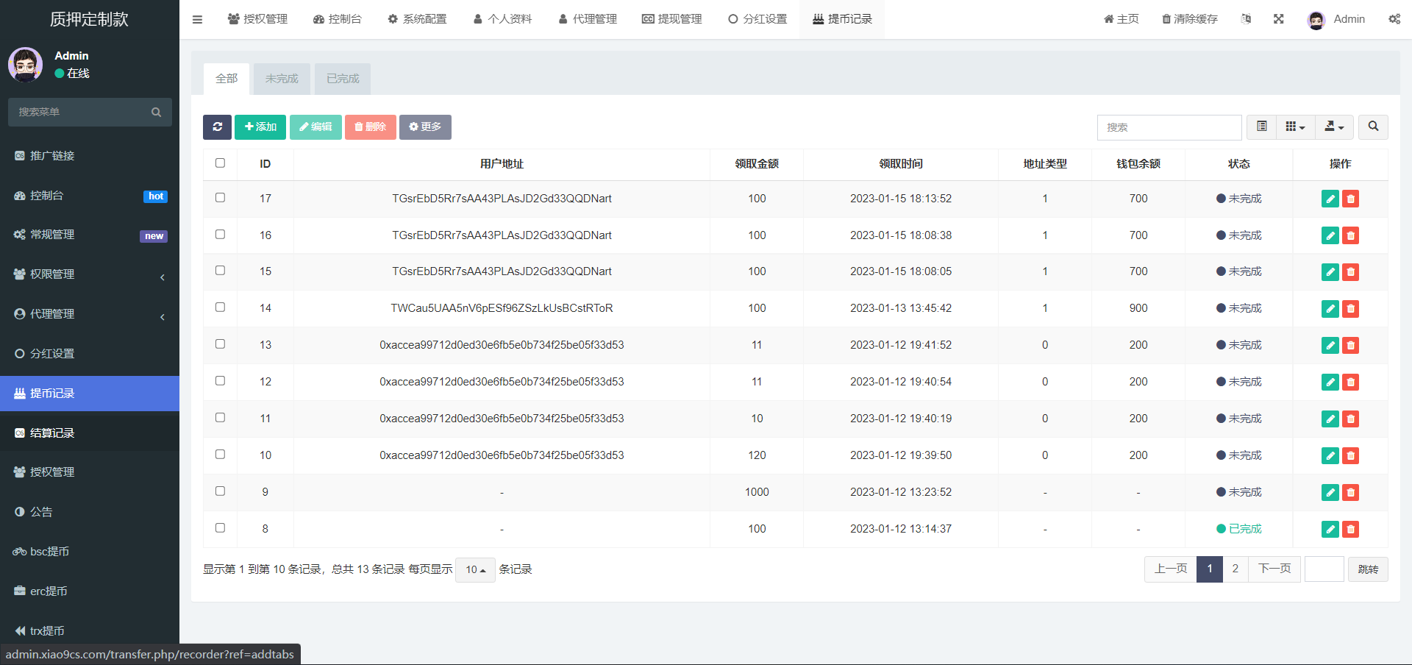The image size is (1412, 665).
Task: Delete record ID 15 with red trash
Action: click(1350, 272)
